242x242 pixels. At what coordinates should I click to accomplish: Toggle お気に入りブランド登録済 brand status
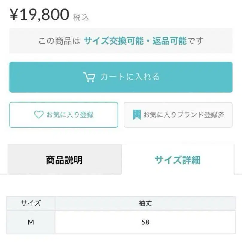click(178, 115)
